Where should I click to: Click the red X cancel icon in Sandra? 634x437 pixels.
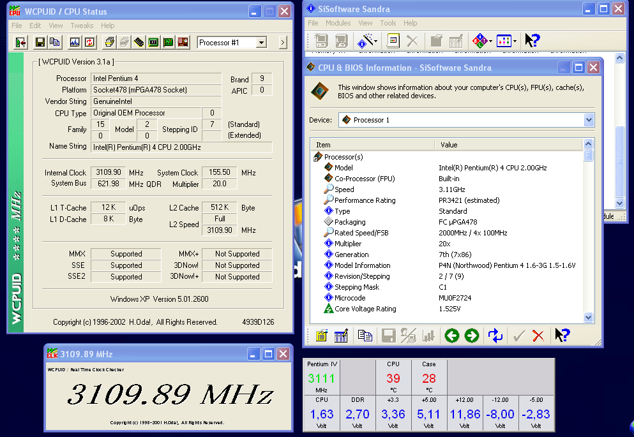(538, 336)
